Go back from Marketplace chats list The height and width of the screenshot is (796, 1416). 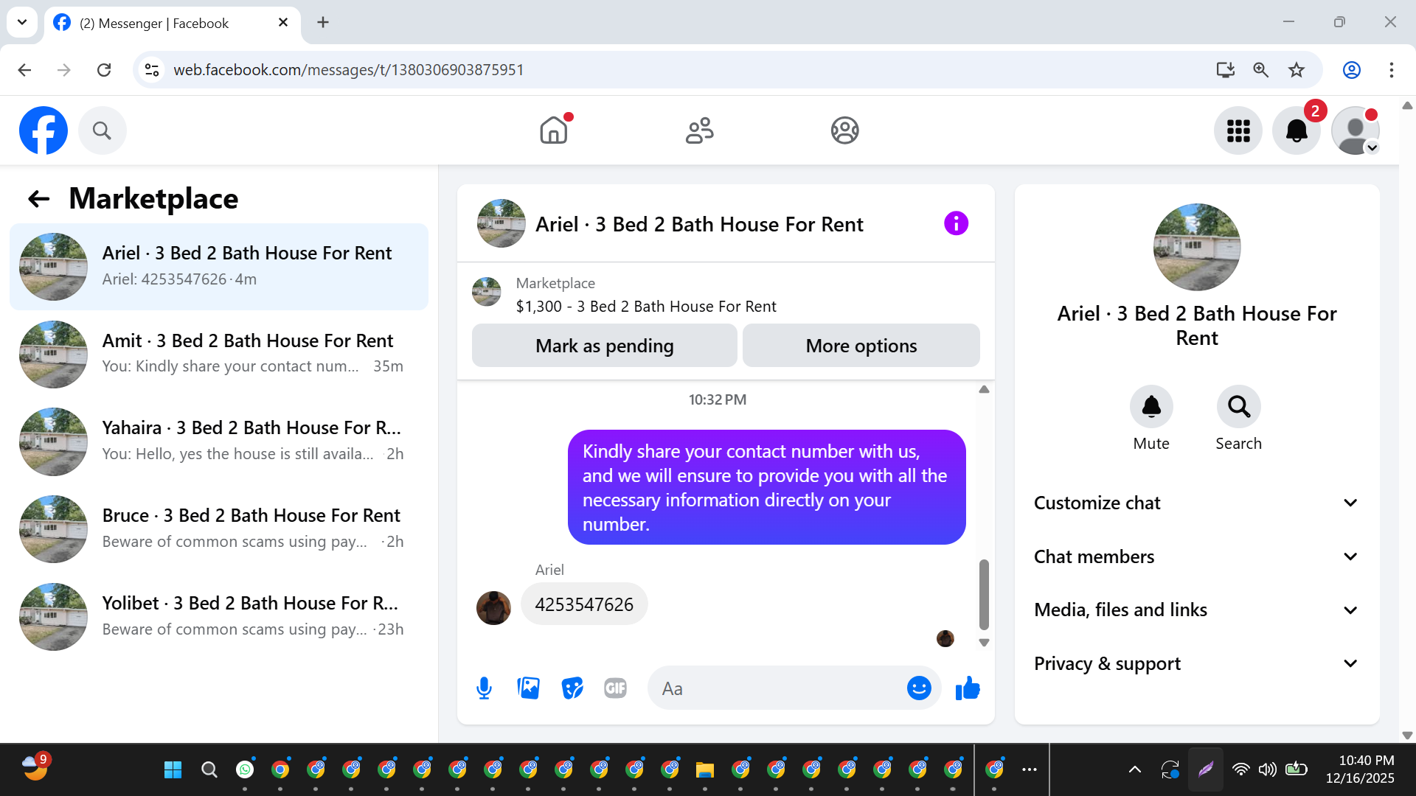tap(38, 198)
